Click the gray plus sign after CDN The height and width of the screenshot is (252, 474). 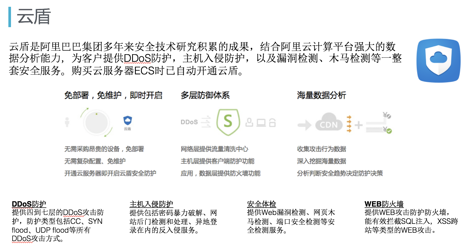pos(358,125)
